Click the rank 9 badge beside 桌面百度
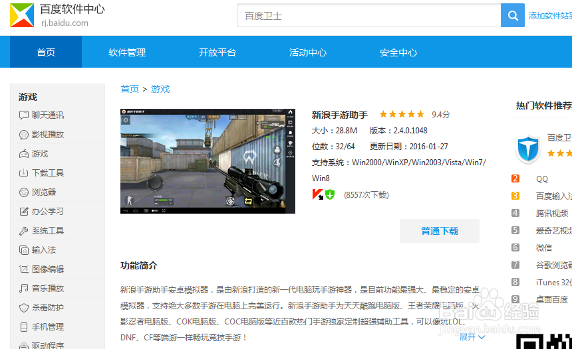572x349 pixels. (x=515, y=299)
